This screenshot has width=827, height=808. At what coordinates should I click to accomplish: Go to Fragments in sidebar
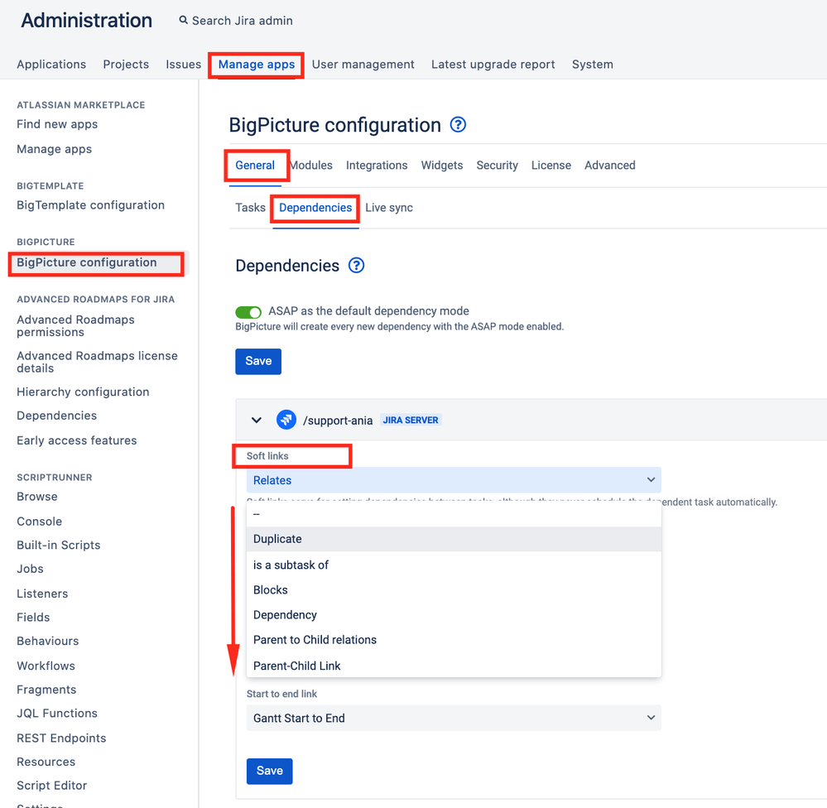(46, 690)
